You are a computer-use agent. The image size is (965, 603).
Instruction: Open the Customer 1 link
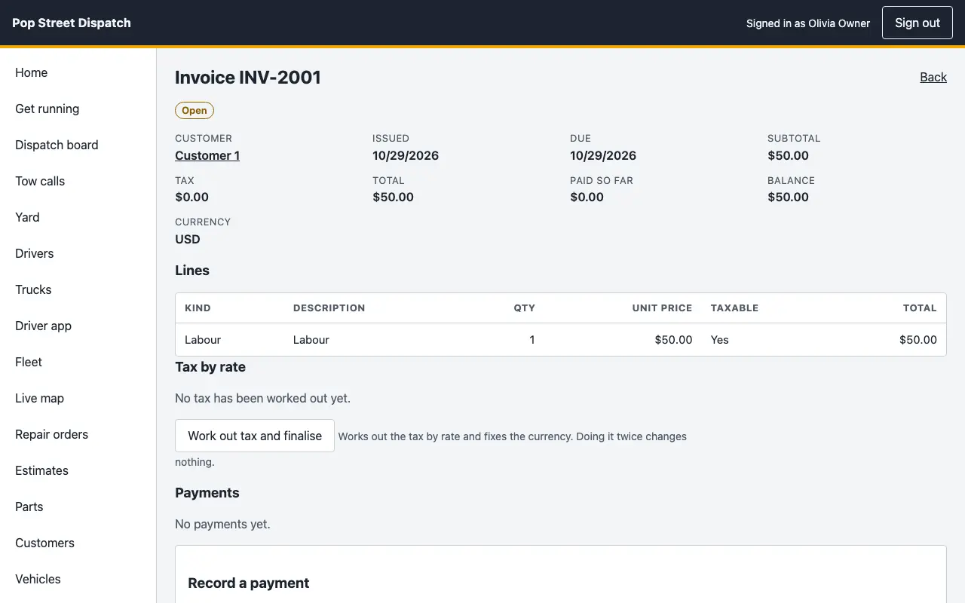pyautogui.click(x=207, y=156)
